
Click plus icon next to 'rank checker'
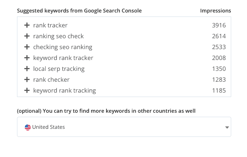pyautogui.click(x=27, y=80)
